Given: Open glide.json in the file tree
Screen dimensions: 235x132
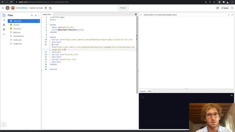Looking at the screenshot, I should (17, 32).
